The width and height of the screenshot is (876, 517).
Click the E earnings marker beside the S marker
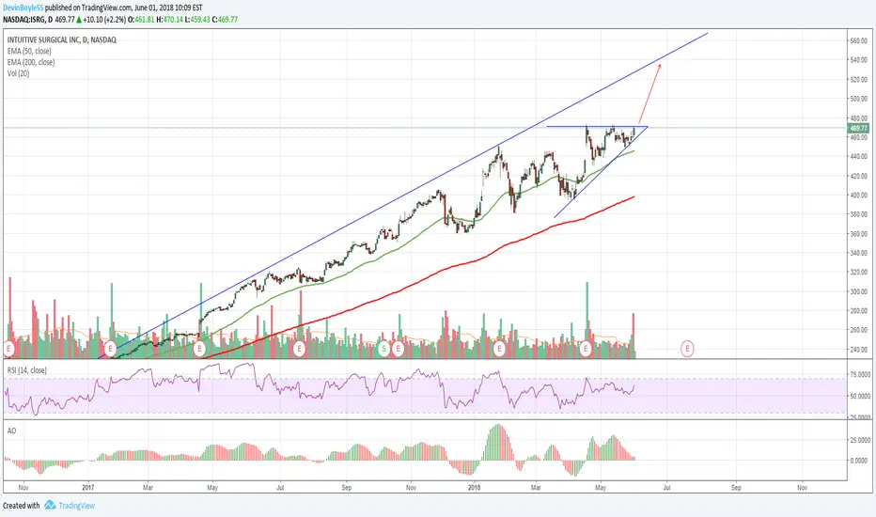398,350
